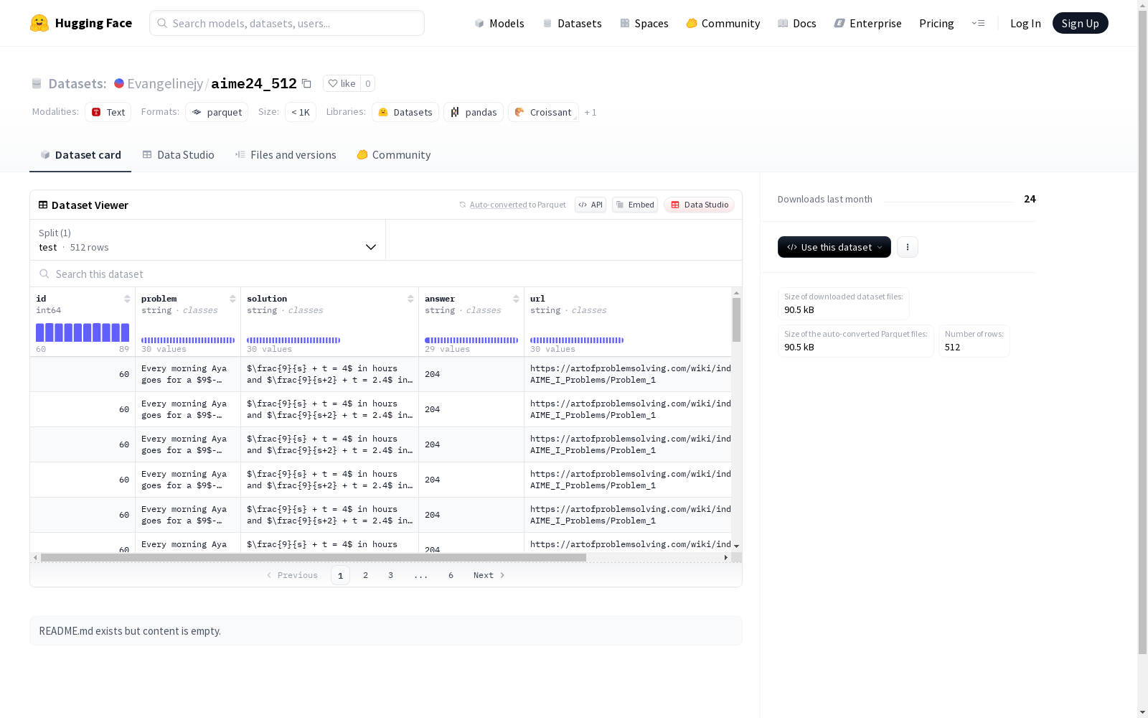This screenshot has height=718, width=1148.
Task: Click the id histogram distribution bars
Action: click(x=83, y=332)
